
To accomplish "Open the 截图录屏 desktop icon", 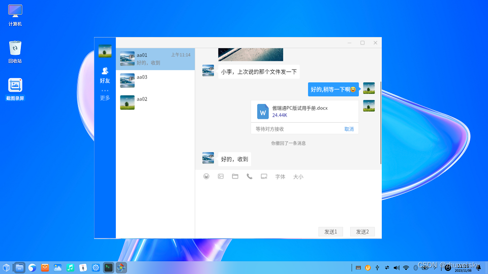I will click(15, 89).
